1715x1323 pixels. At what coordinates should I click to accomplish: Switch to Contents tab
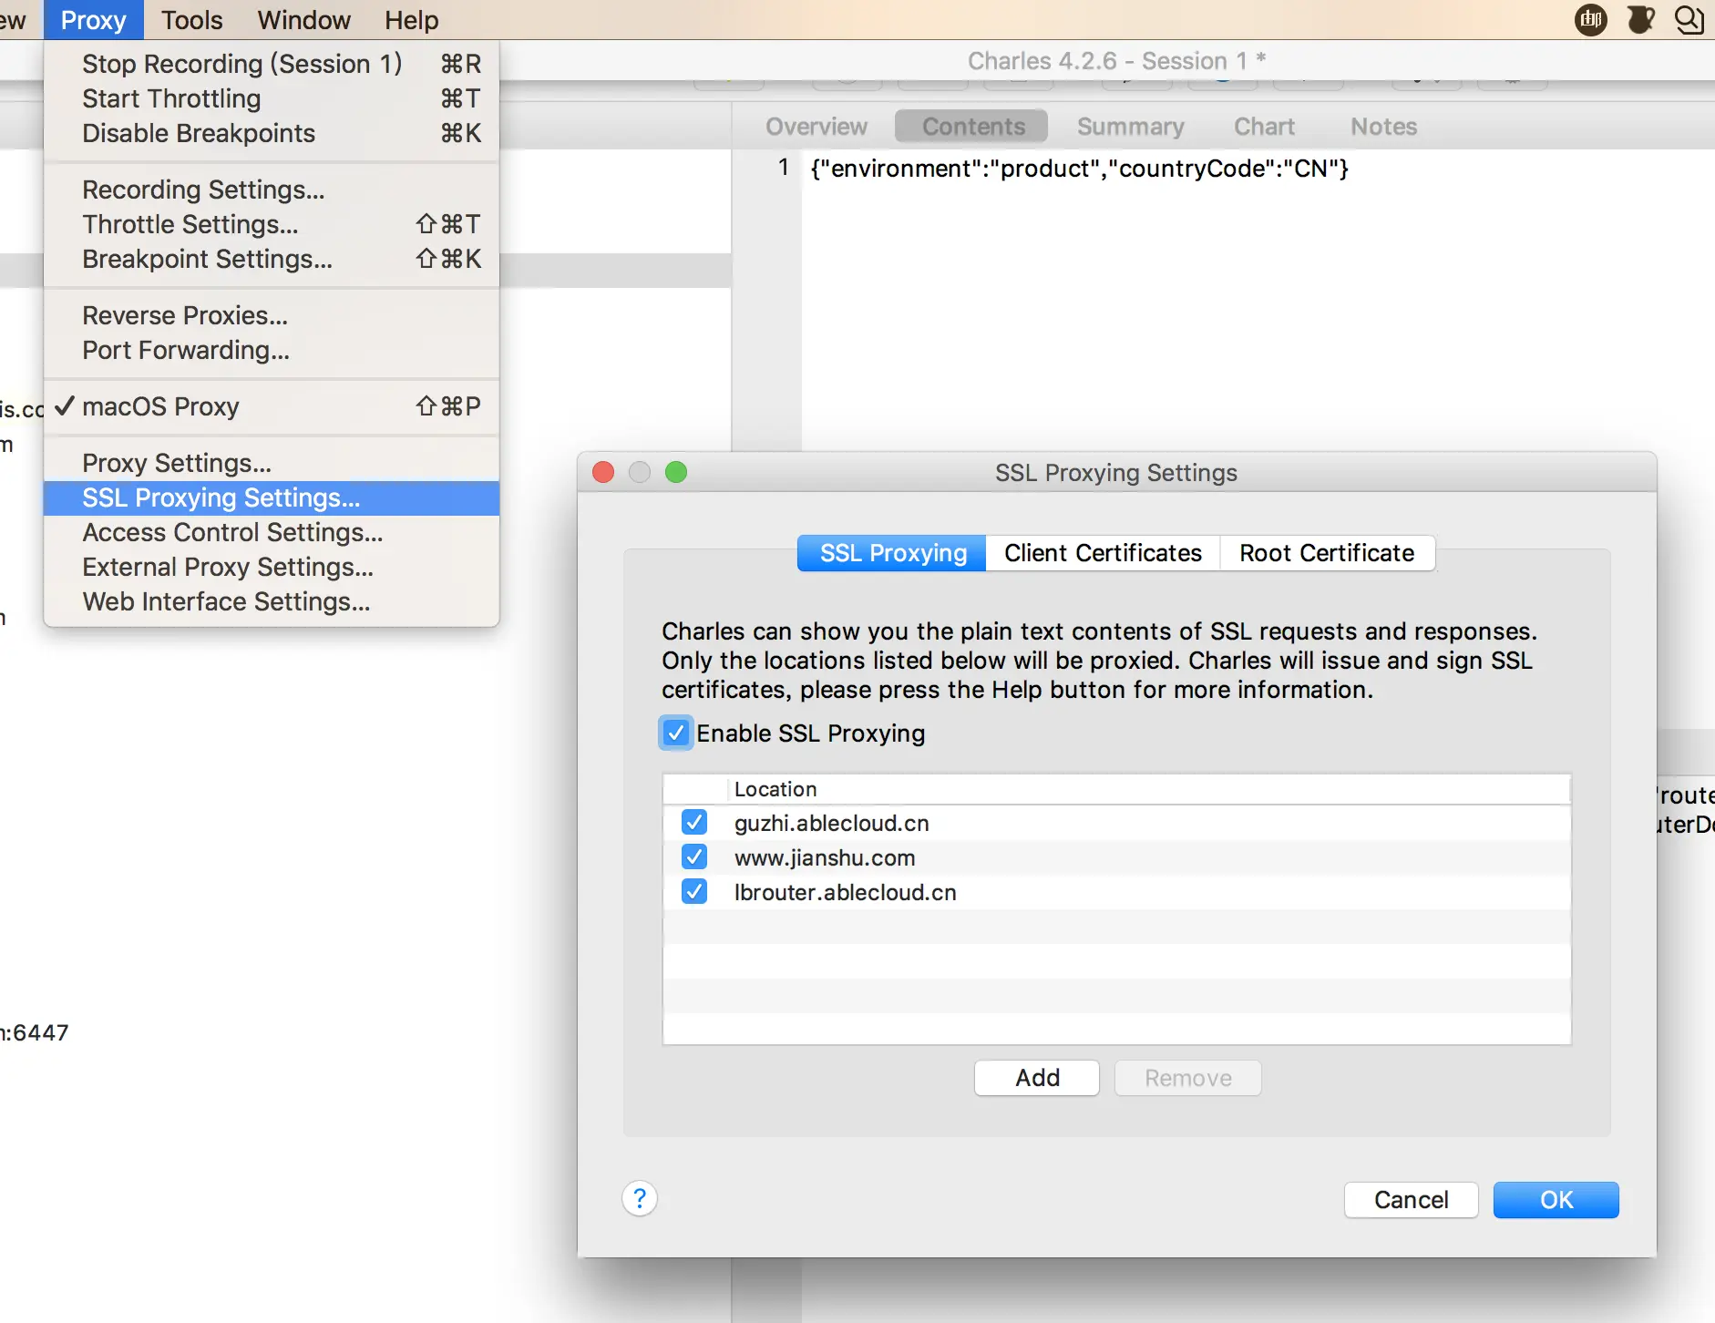pyautogui.click(x=973, y=127)
